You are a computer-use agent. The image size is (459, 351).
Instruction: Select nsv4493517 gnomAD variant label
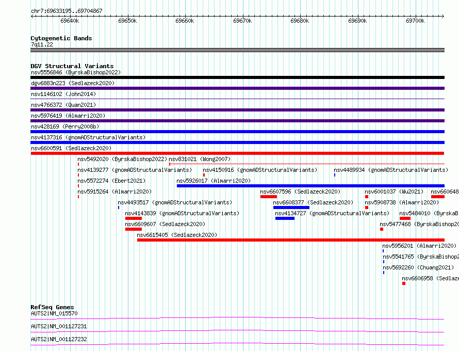tap(175, 202)
